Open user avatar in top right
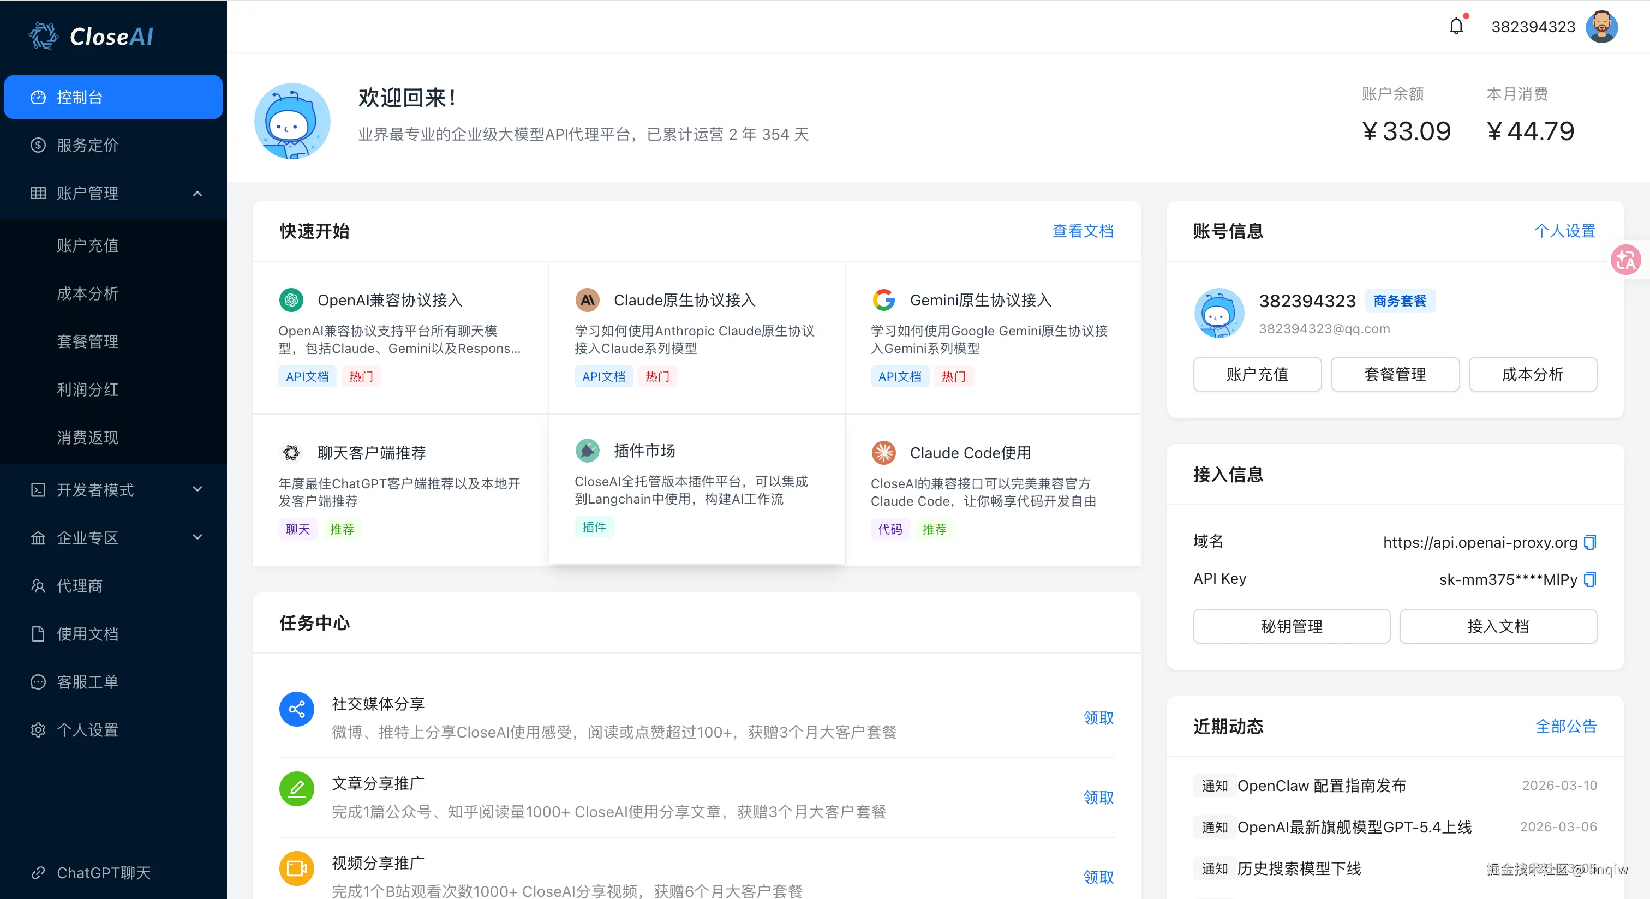The width and height of the screenshot is (1650, 899). (x=1601, y=26)
